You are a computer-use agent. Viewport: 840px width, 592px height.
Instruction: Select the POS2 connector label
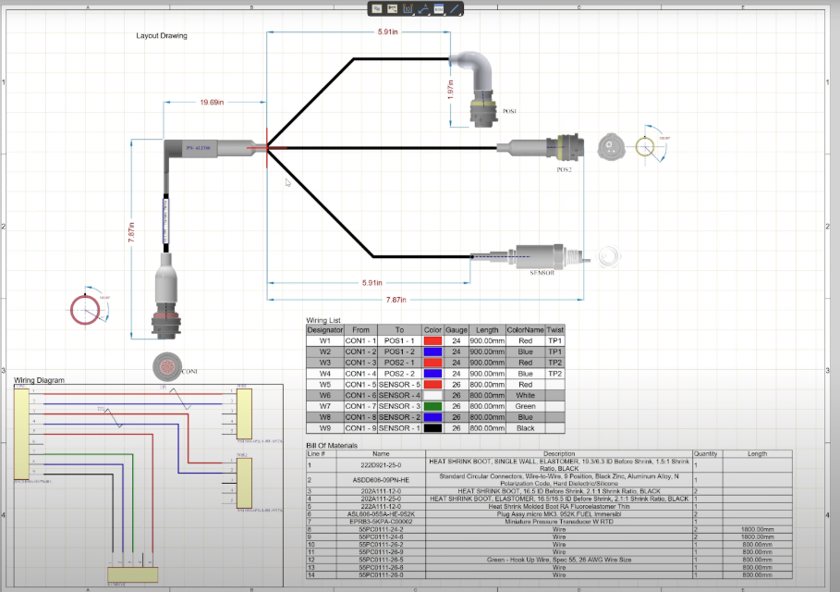[564, 169]
